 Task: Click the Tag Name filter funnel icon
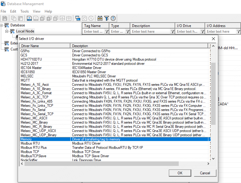107,31
